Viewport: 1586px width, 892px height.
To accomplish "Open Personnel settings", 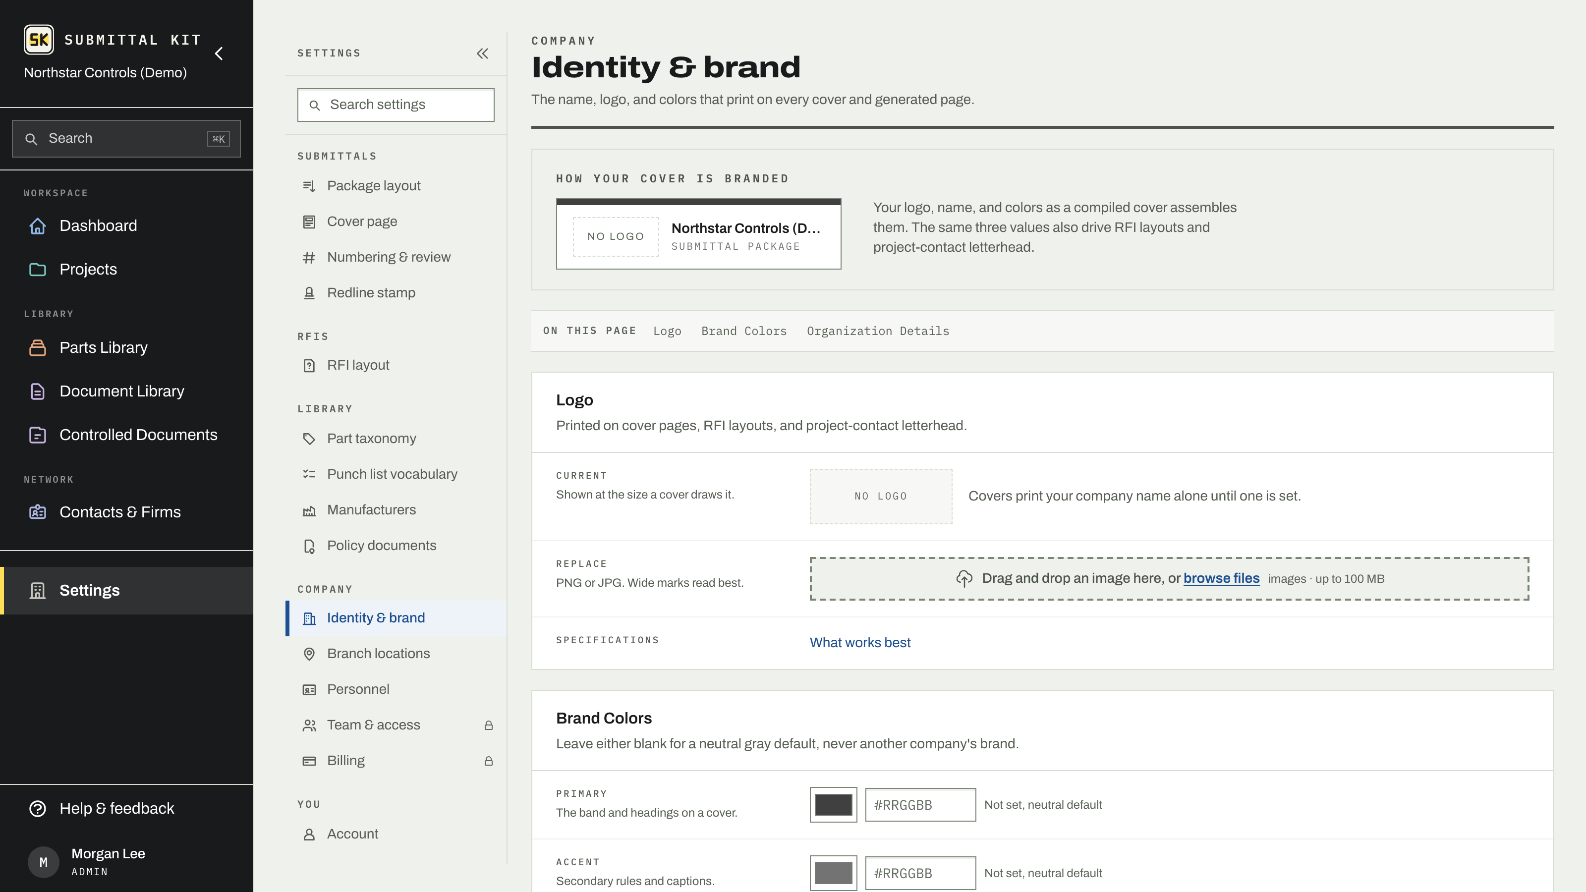I will click(x=396, y=689).
